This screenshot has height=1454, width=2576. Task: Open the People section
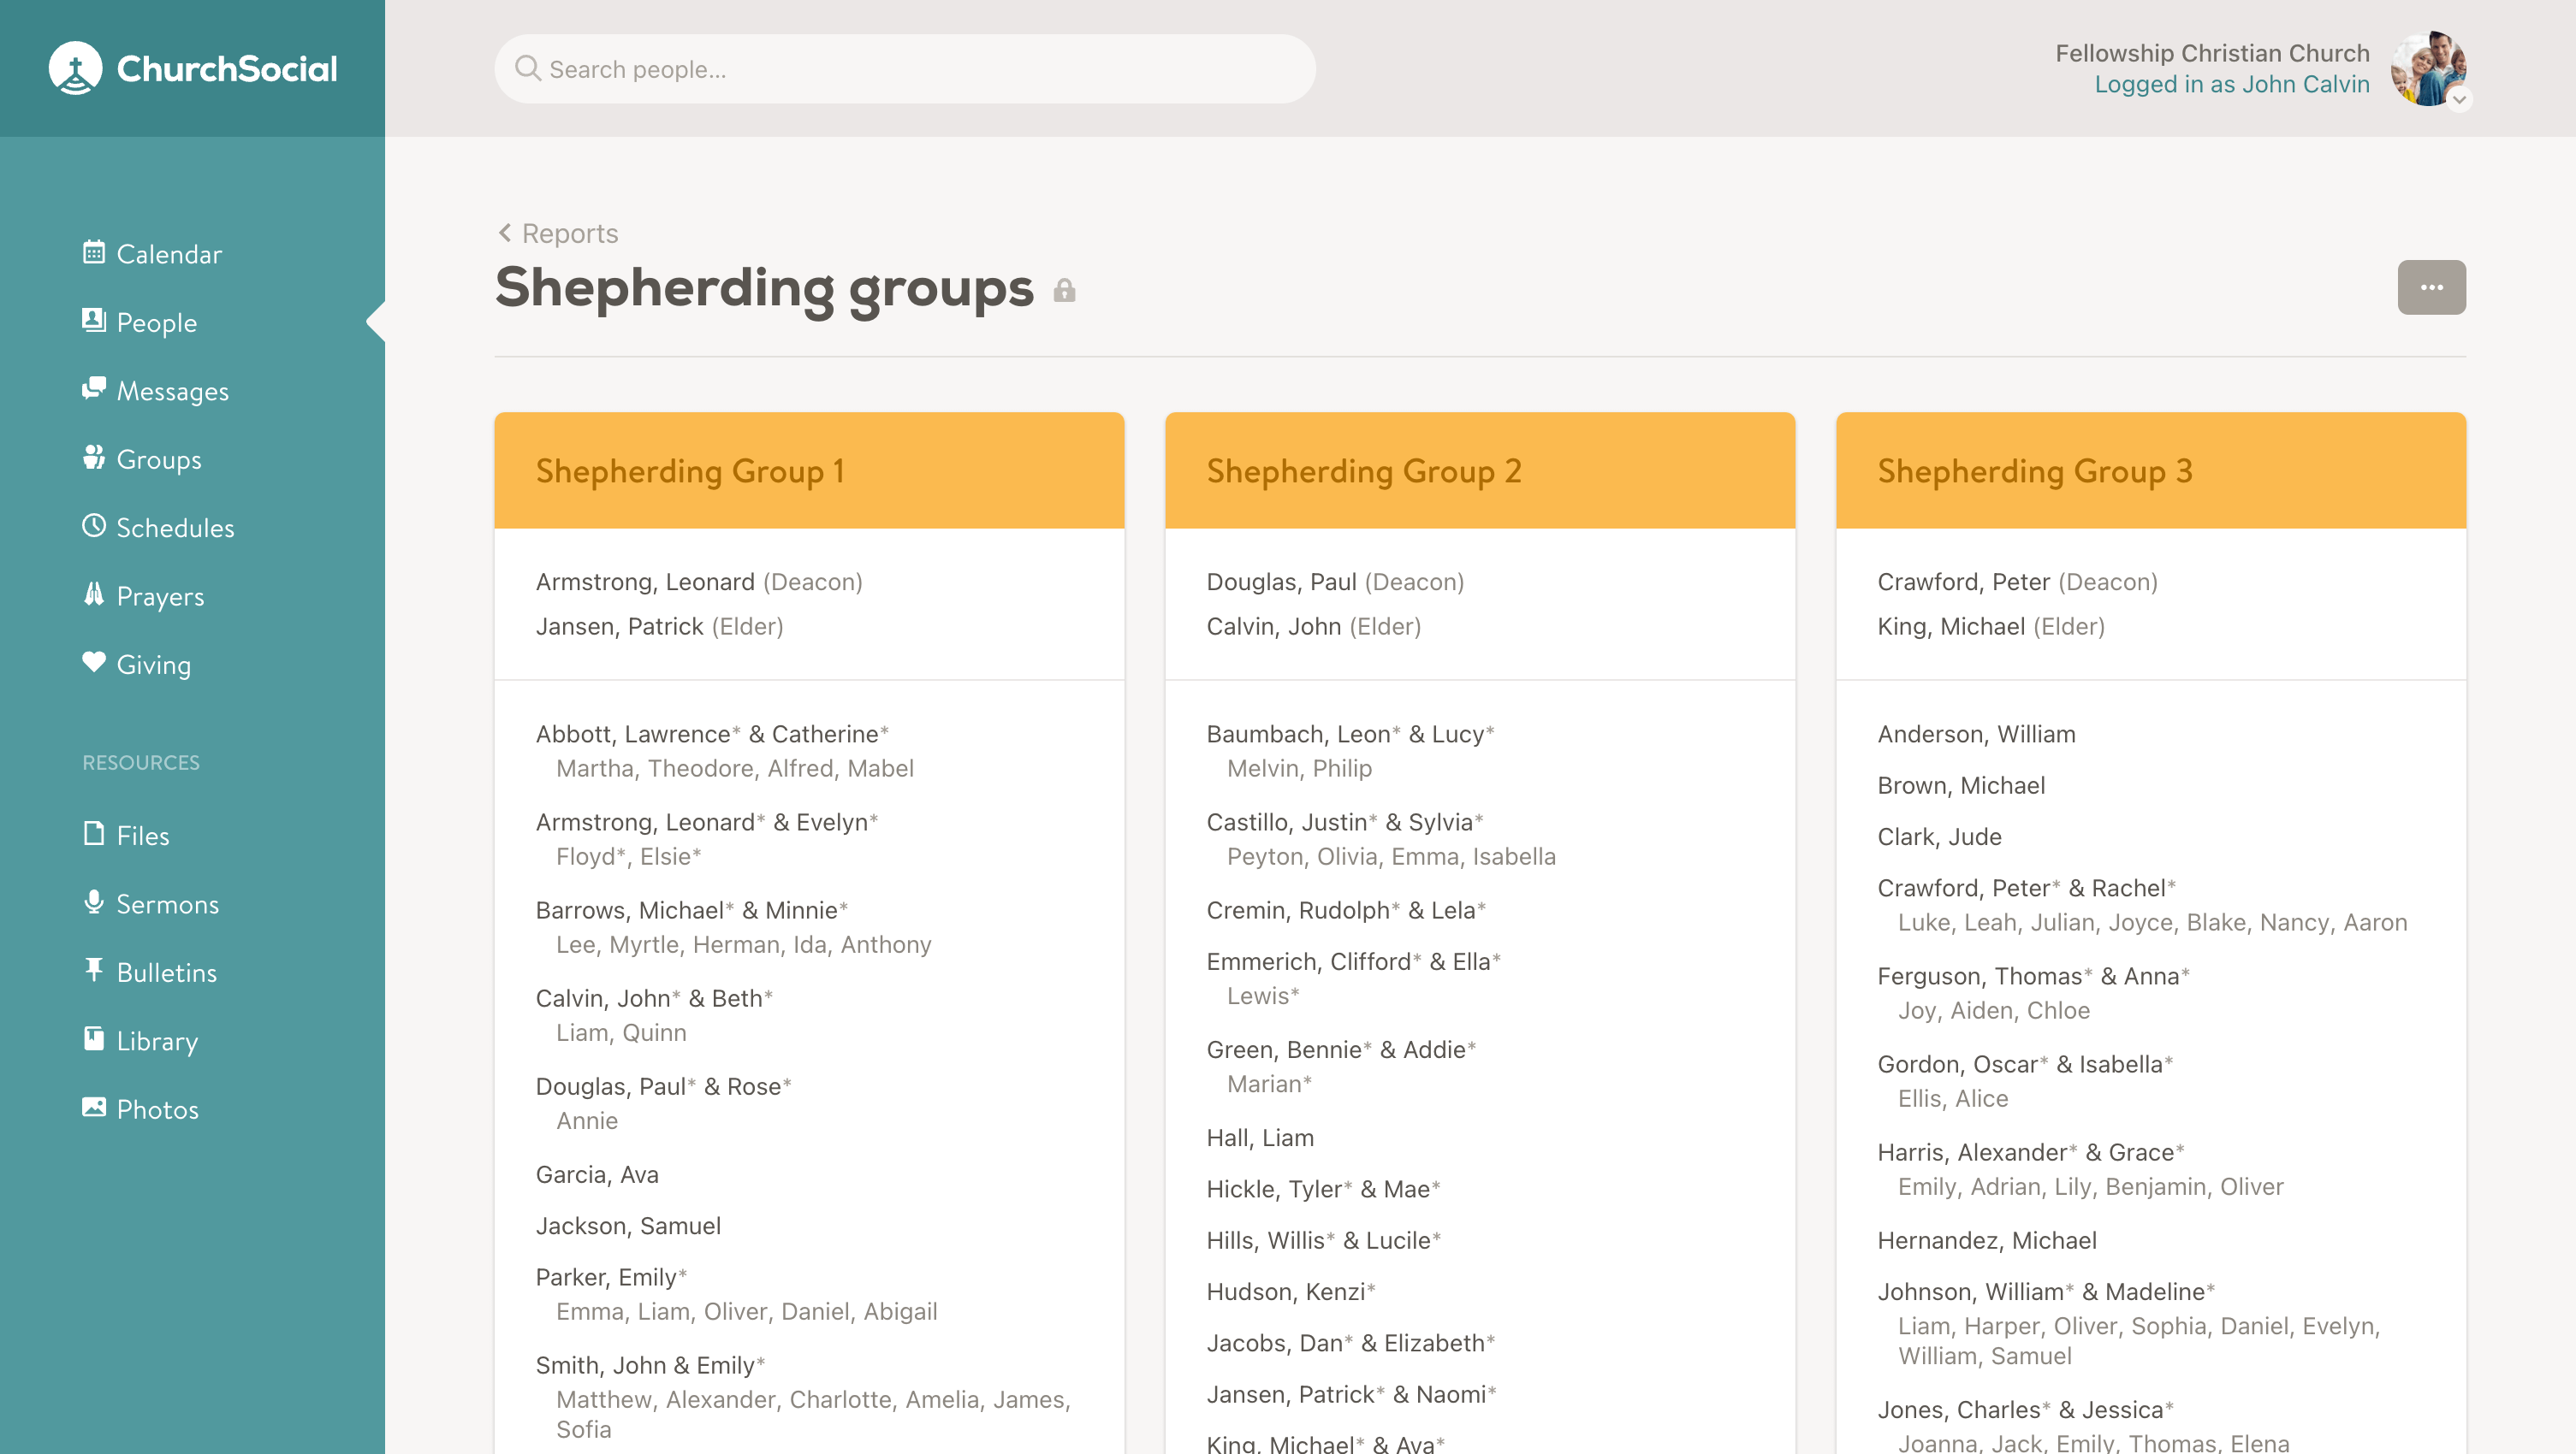tap(156, 322)
